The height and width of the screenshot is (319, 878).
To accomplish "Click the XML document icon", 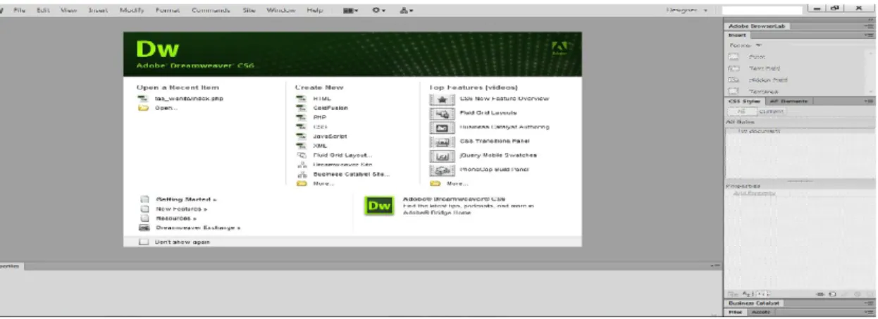I will pos(301,145).
